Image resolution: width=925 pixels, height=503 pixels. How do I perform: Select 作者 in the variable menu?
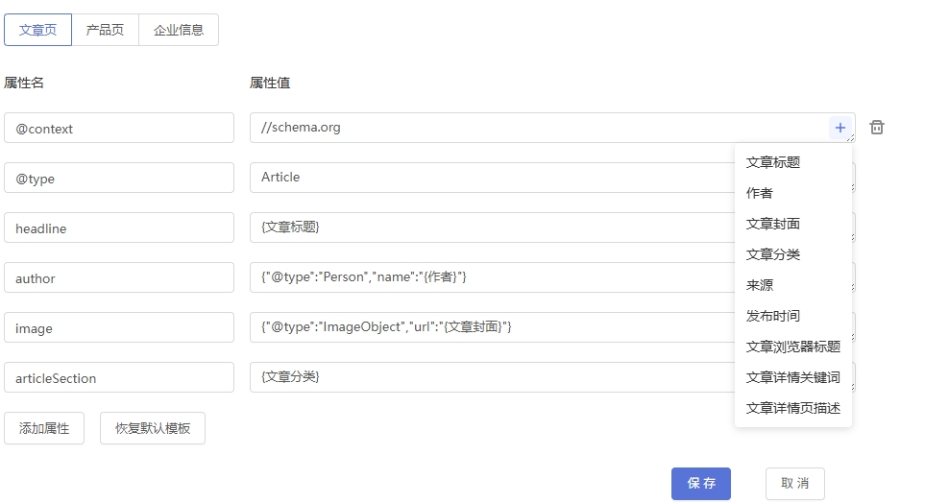pos(760,193)
